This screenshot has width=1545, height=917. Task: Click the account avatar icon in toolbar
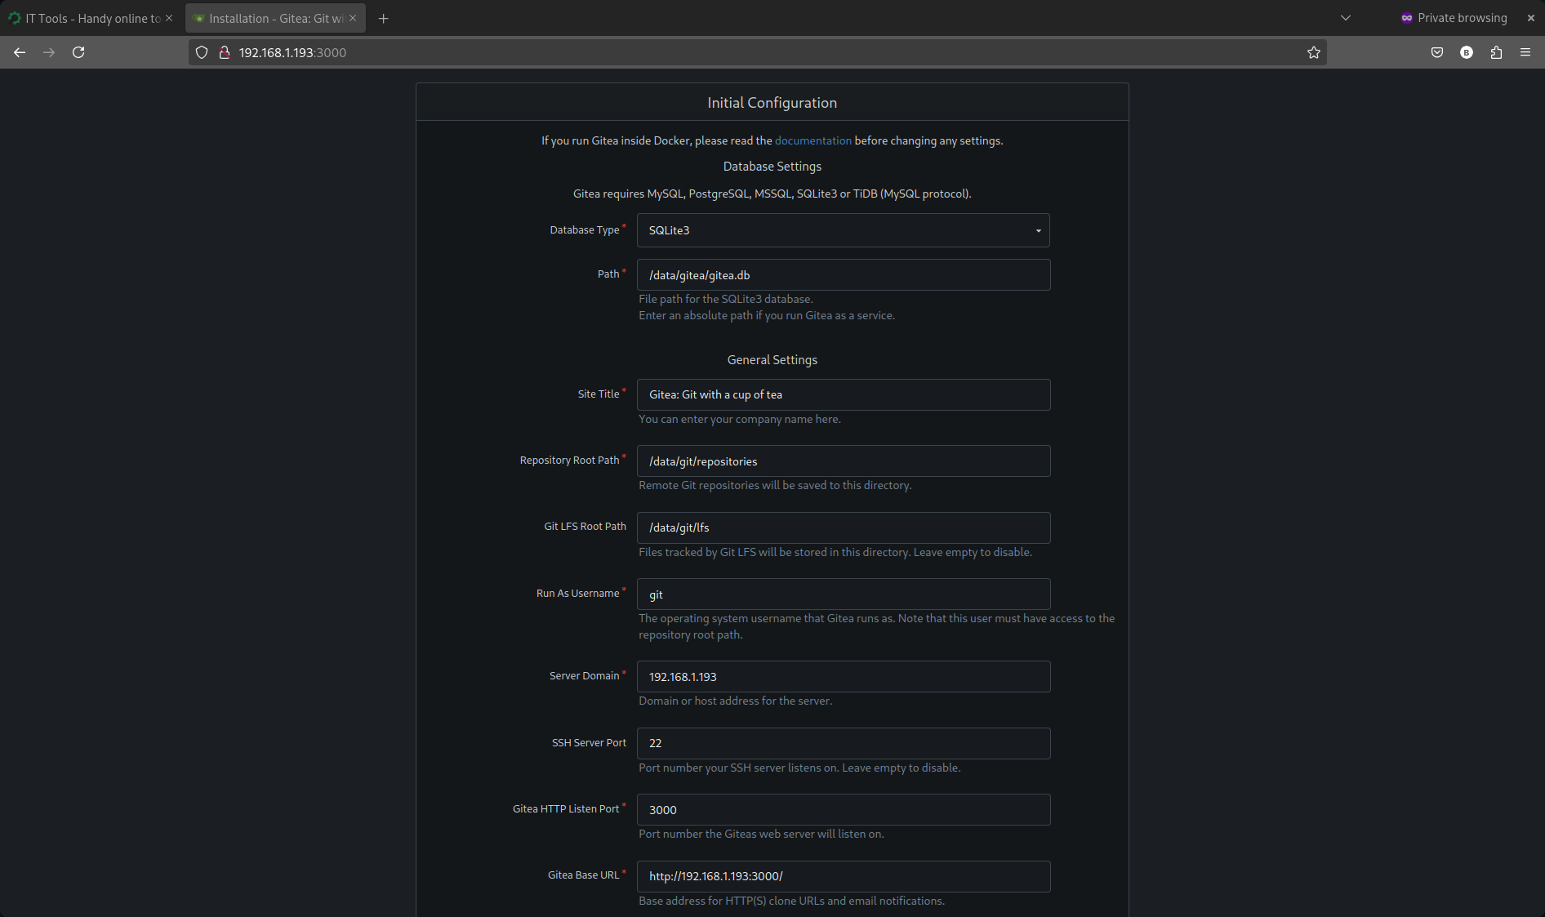[x=1467, y=52]
